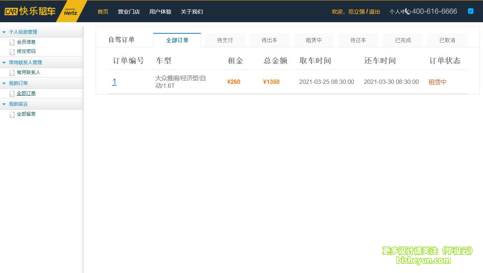Click the 租赁中 order status filter tab
The width and height of the screenshot is (483, 273).
click(314, 40)
